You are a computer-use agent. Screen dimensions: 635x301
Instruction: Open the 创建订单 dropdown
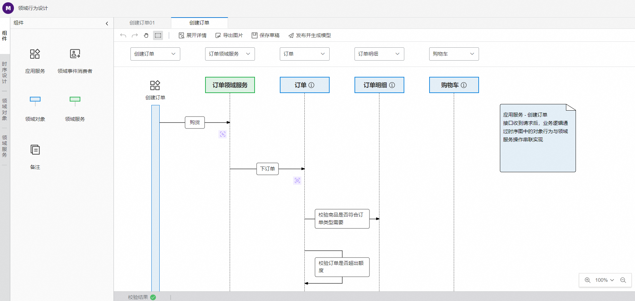point(155,54)
